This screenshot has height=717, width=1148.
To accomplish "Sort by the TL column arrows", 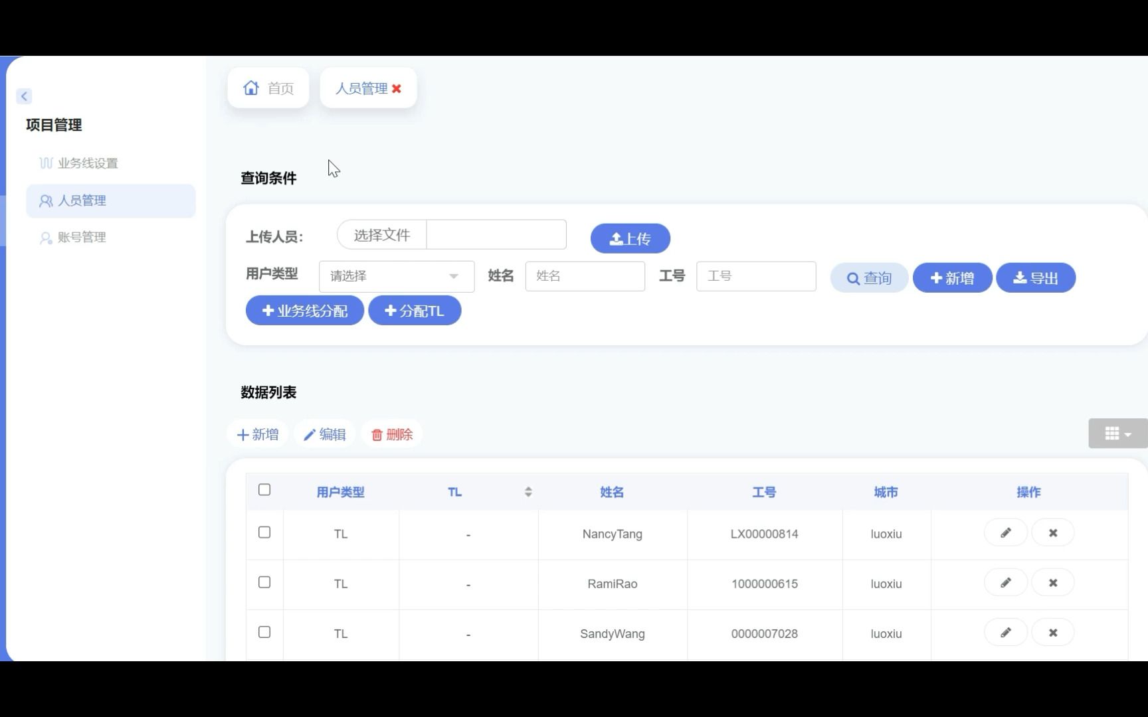I will click(x=528, y=492).
